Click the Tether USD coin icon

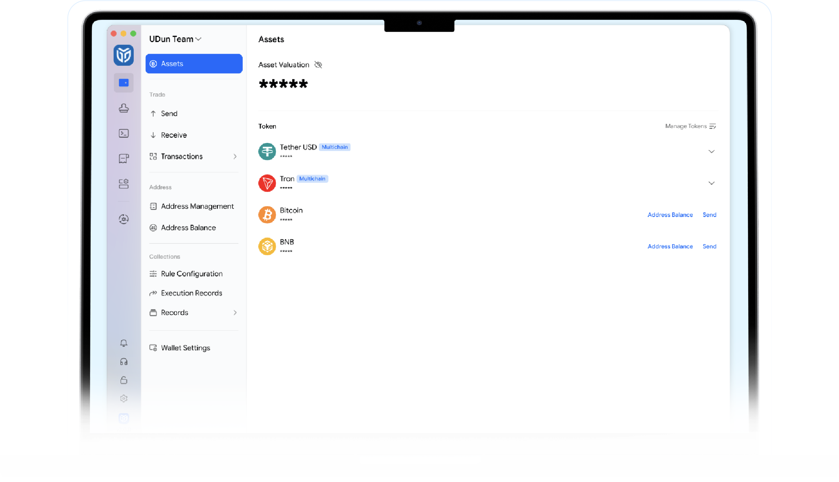tap(267, 151)
